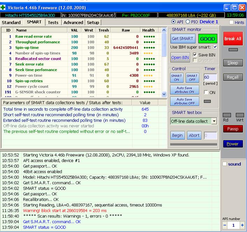Image resolution: width=247 pixels, height=232 pixels.
Task: Click the timer indicator lamp below ON
Action: [207, 101]
